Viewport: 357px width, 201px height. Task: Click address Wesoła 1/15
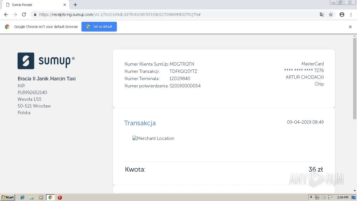pos(30,99)
